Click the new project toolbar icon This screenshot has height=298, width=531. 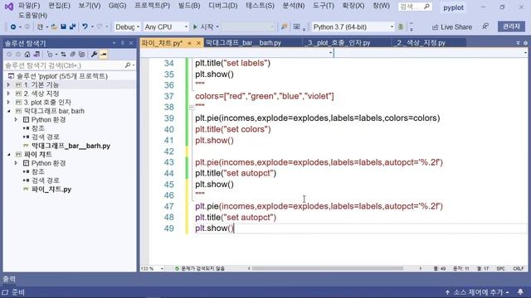tap(40, 26)
